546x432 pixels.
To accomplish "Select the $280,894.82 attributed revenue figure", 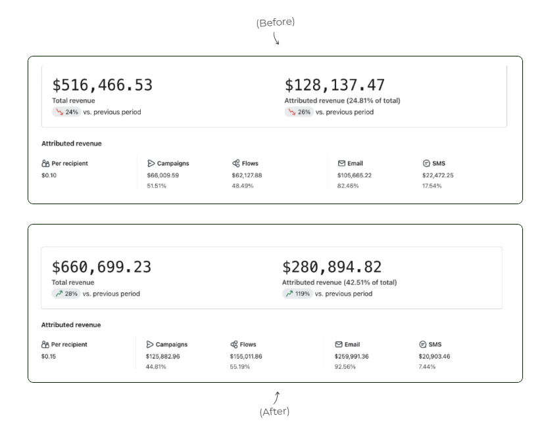I will [332, 267].
